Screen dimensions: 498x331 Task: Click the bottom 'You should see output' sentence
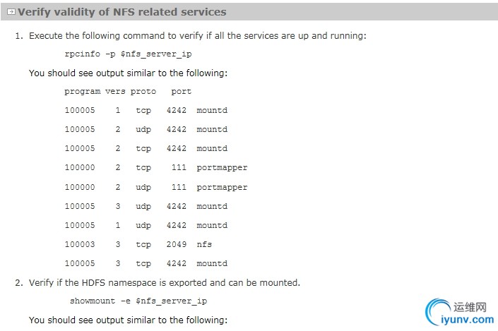129,320
